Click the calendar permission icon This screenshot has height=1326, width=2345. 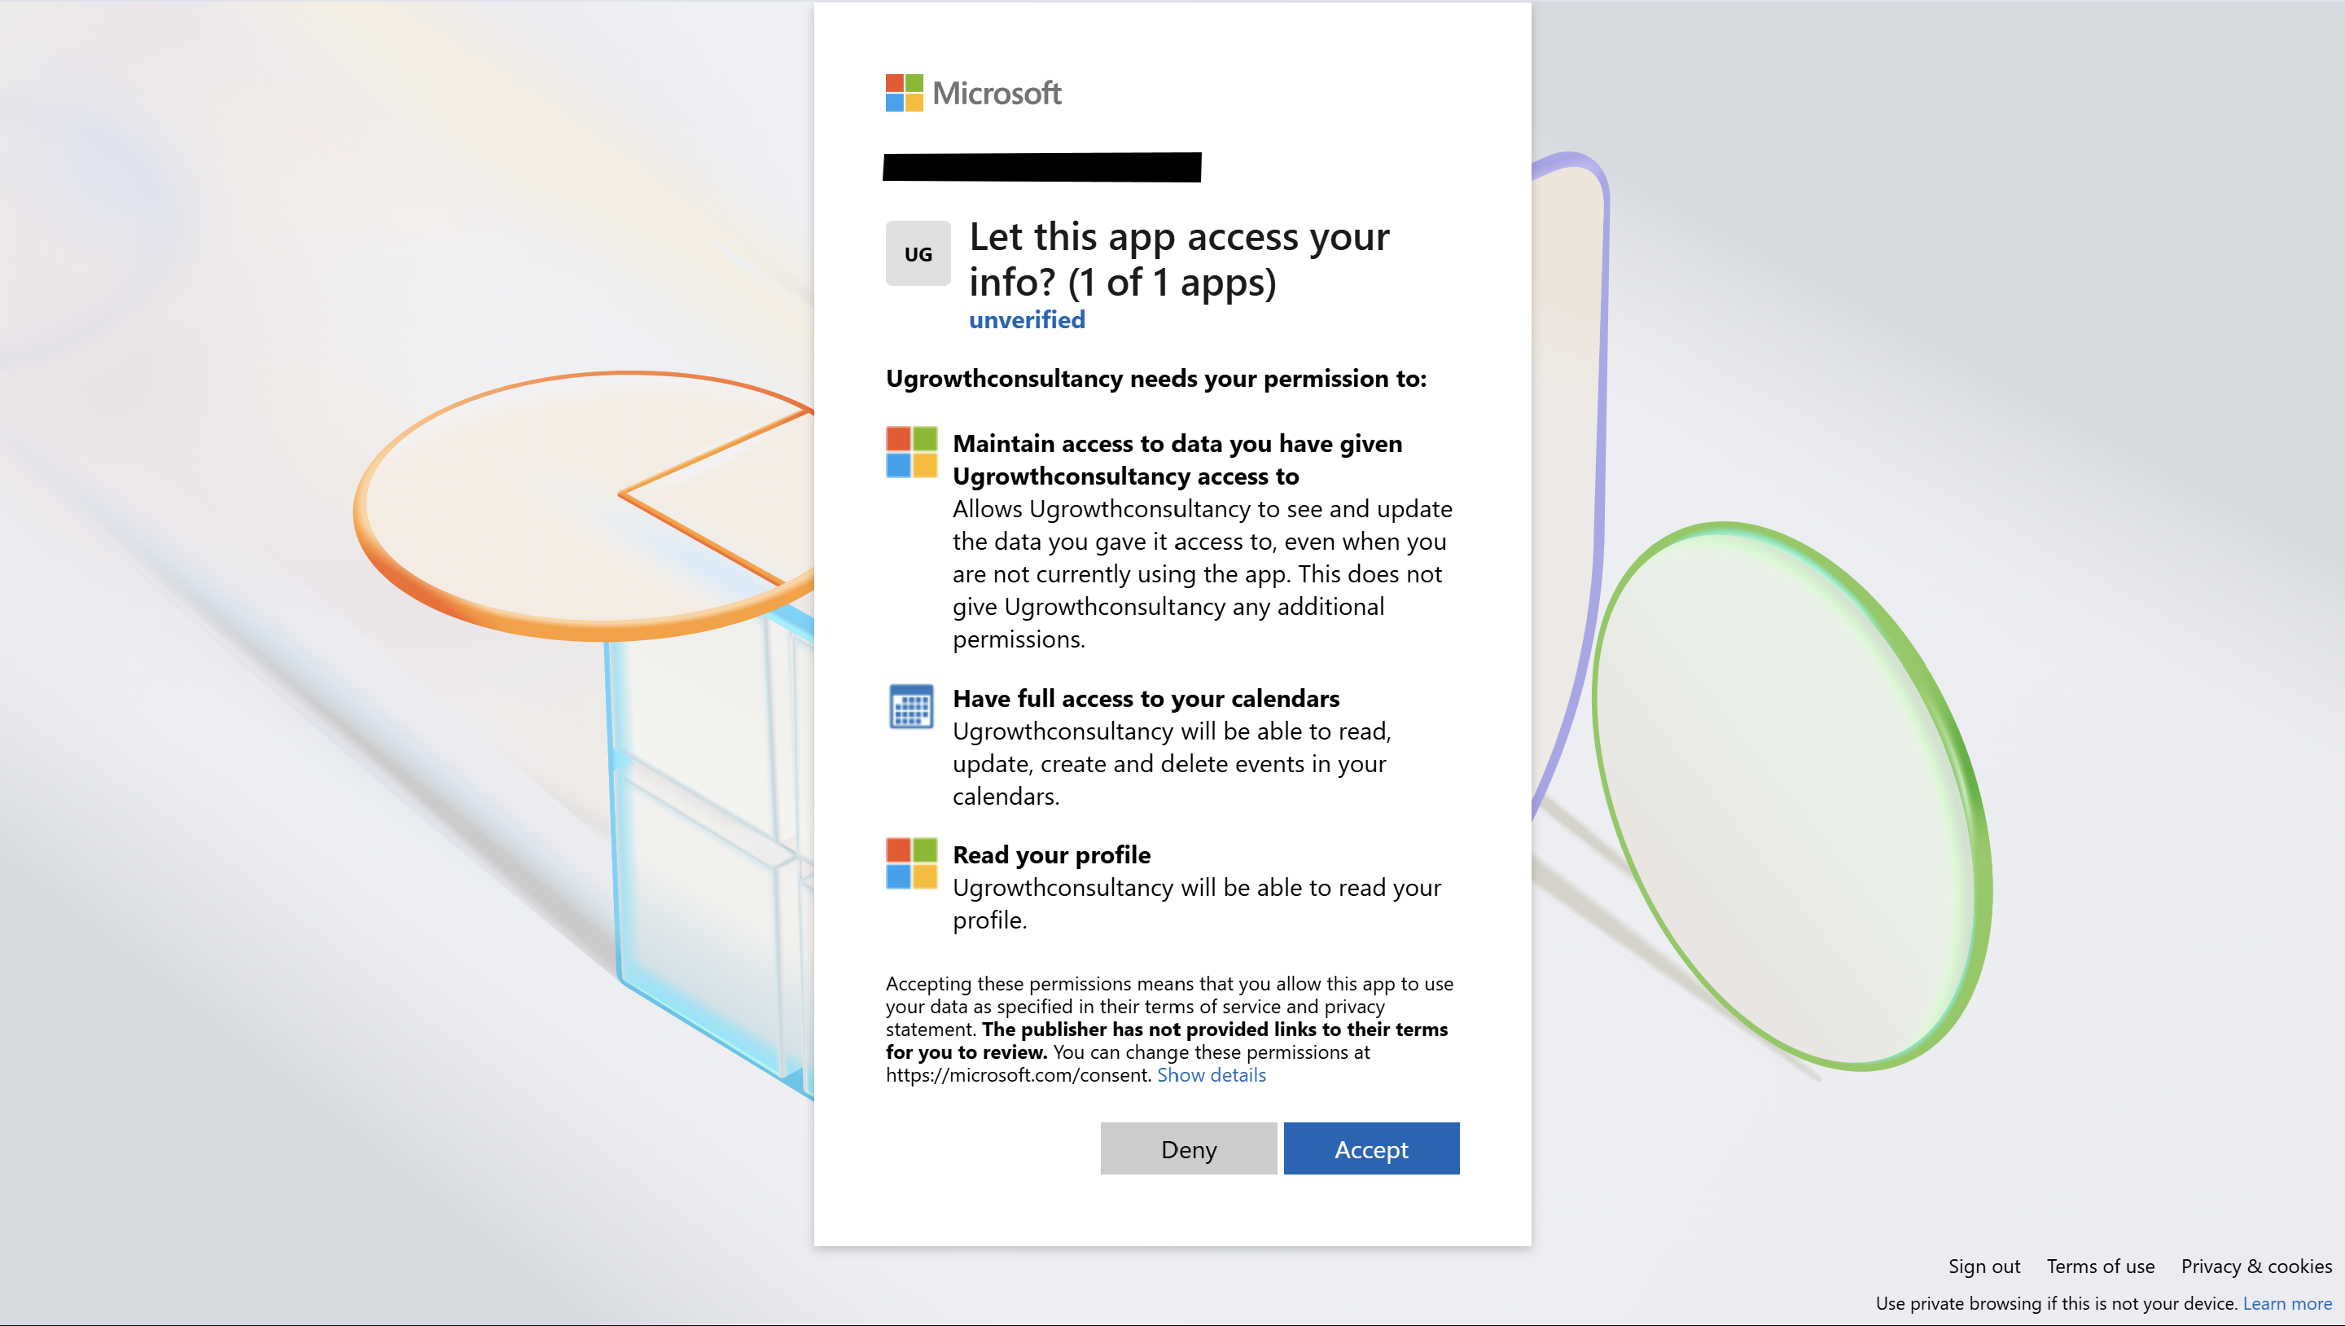click(x=910, y=706)
